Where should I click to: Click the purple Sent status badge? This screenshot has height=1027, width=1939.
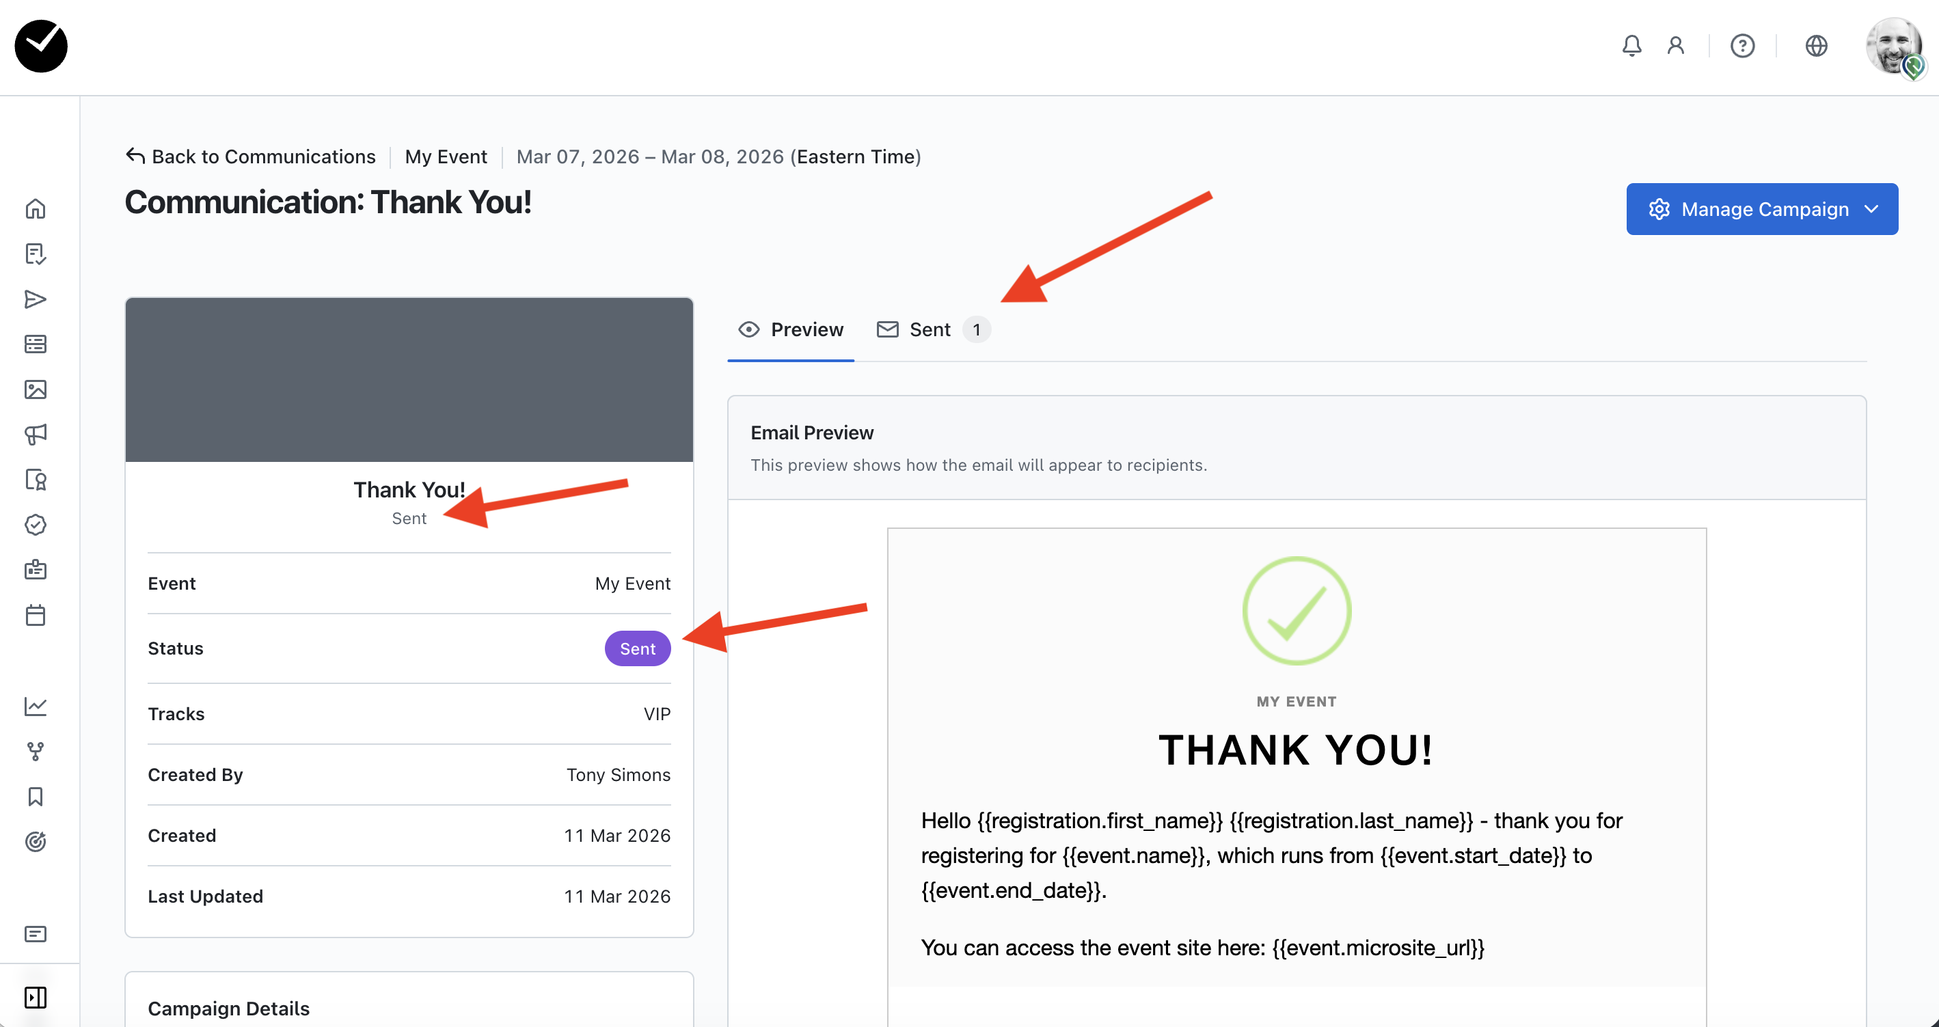(637, 648)
